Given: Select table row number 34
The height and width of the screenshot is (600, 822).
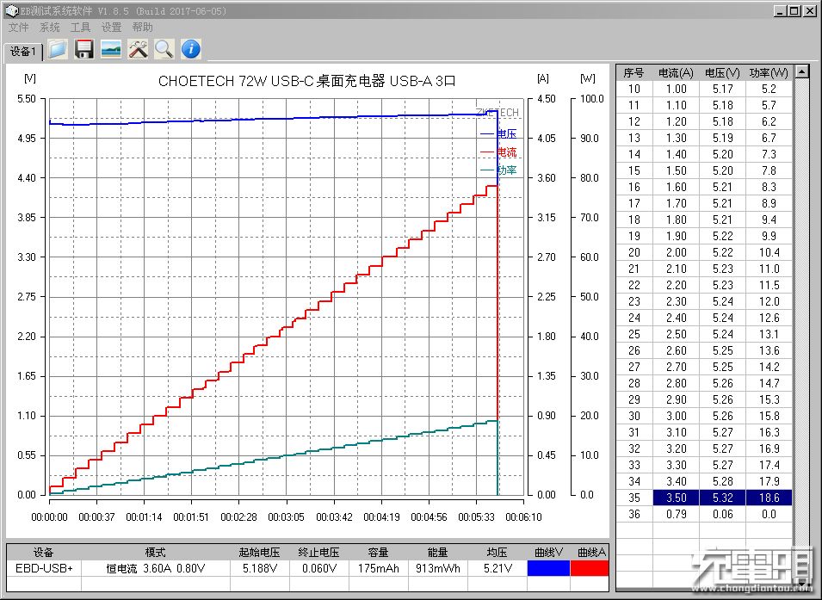Looking at the screenshot, I should click(x=704, y=481).
